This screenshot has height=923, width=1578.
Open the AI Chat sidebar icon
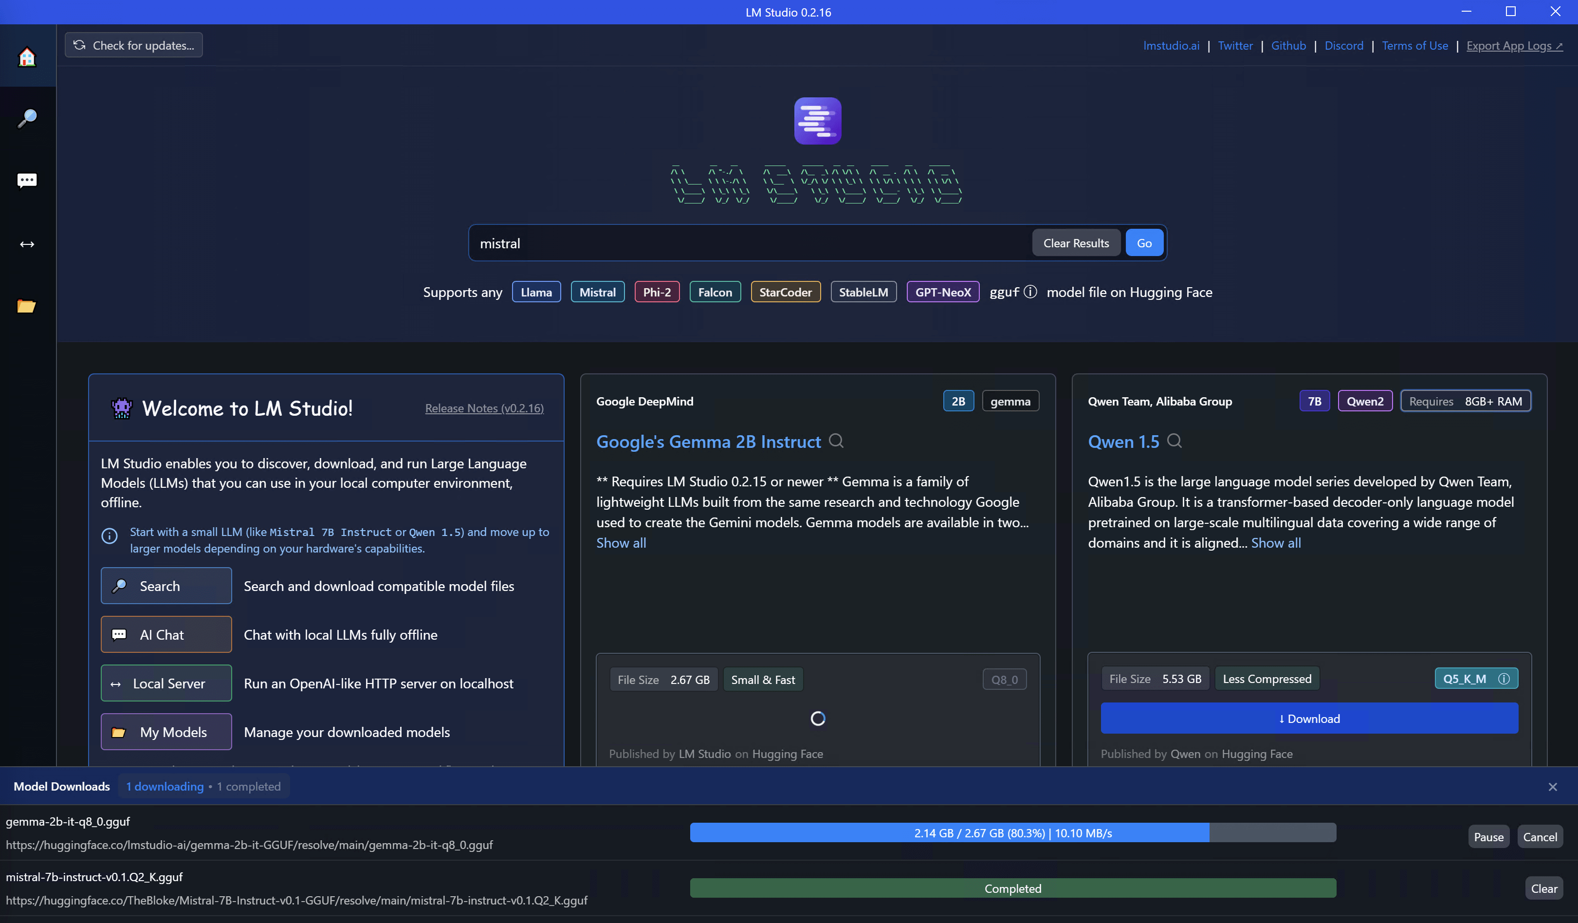click(x=27, y=181)
